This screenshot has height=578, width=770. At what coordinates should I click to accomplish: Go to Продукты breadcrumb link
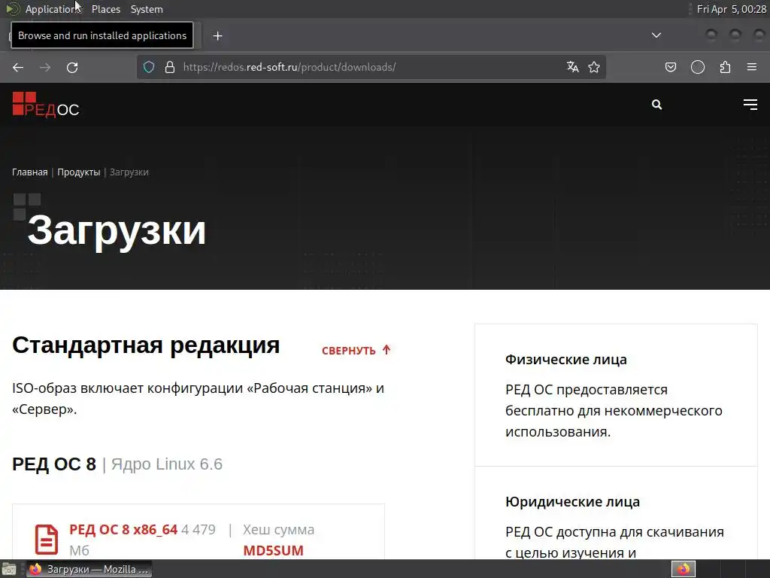(78, 172)
